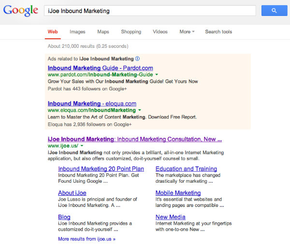Image resolution: width=290 pixels, height=248 pixels.
Task: Click the www.eloqua.com green URL text
Action: coord(92,110)
